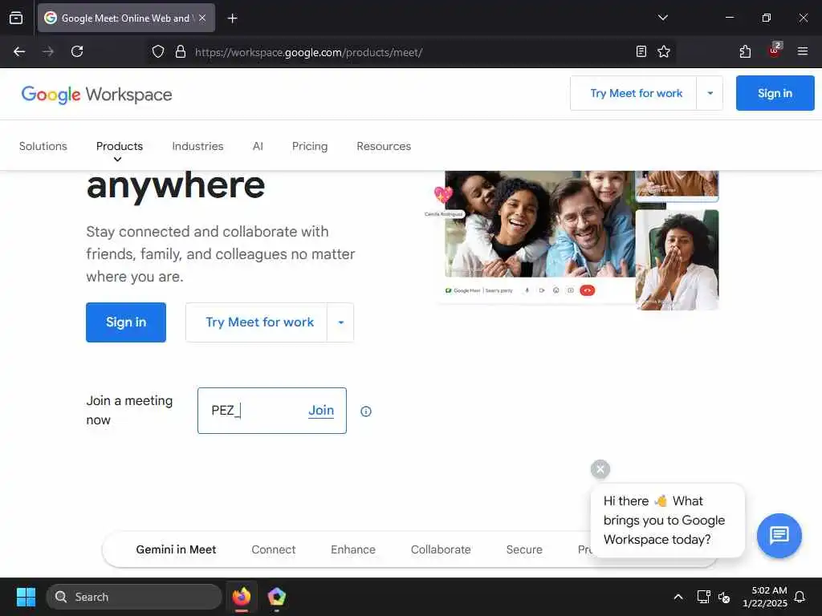Toggle reader view icon in address bar
The height and width of the screenshot is (616, 822).
click(641, 51)
